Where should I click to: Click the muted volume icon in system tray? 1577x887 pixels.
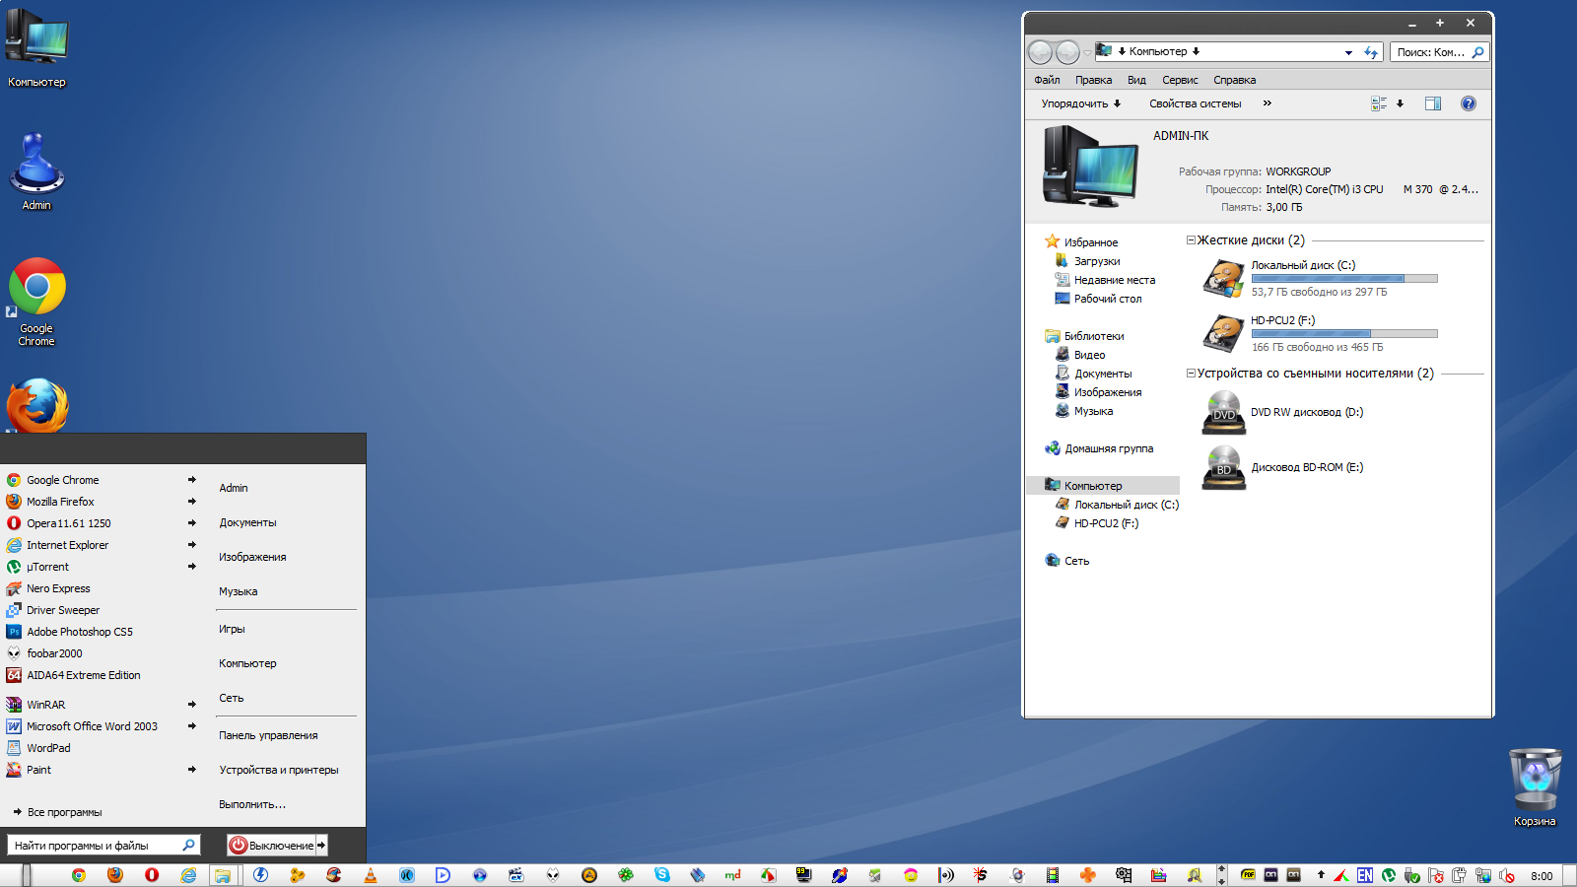(x=1507, y=875)
